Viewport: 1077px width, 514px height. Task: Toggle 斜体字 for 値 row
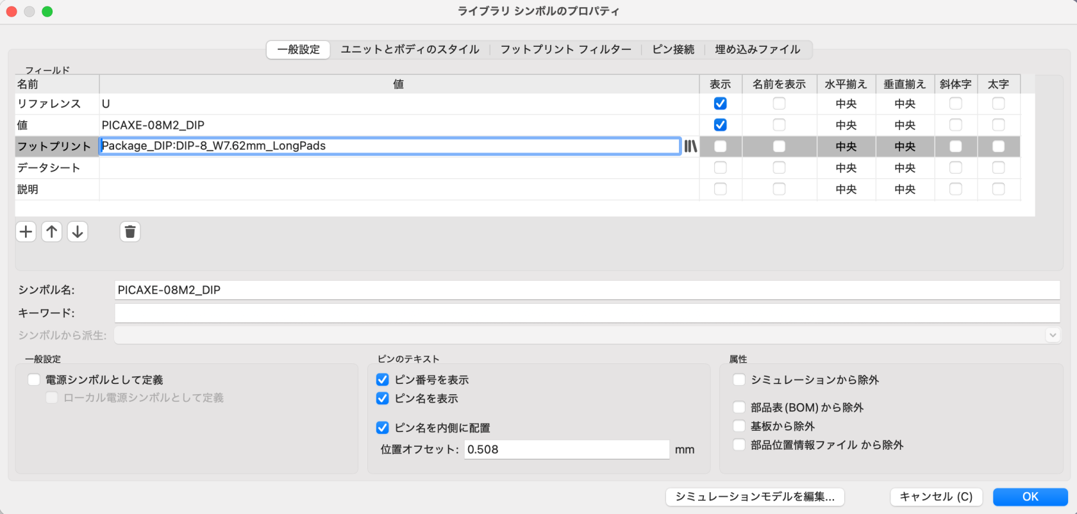[956, 125]
